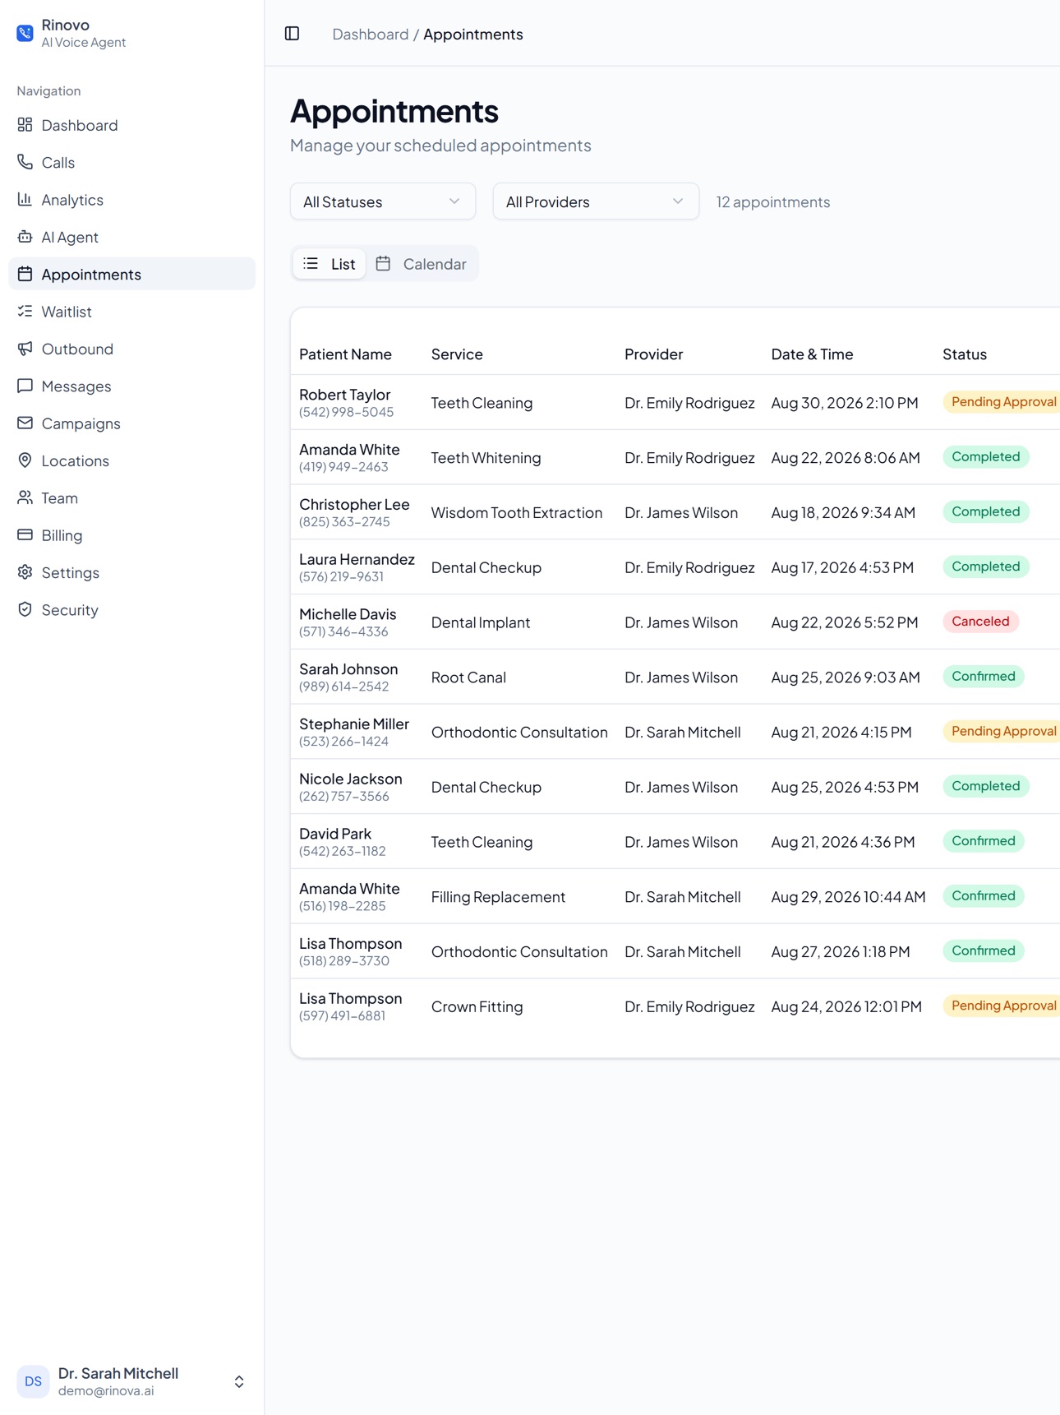Select Michelle Davis's Canceled status badge

pyautogui.click(x=980, y=622)
